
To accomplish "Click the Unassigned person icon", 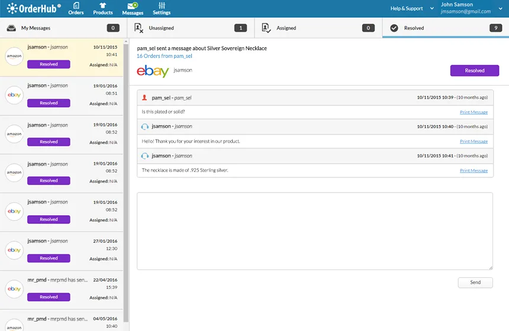I will coord(138,28).
